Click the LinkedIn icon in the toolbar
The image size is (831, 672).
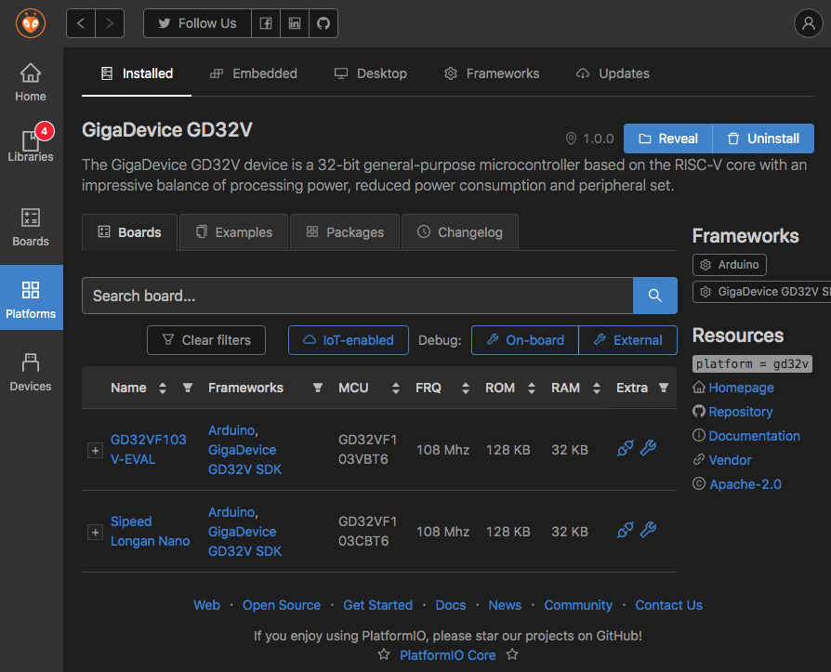click(294, 23)
